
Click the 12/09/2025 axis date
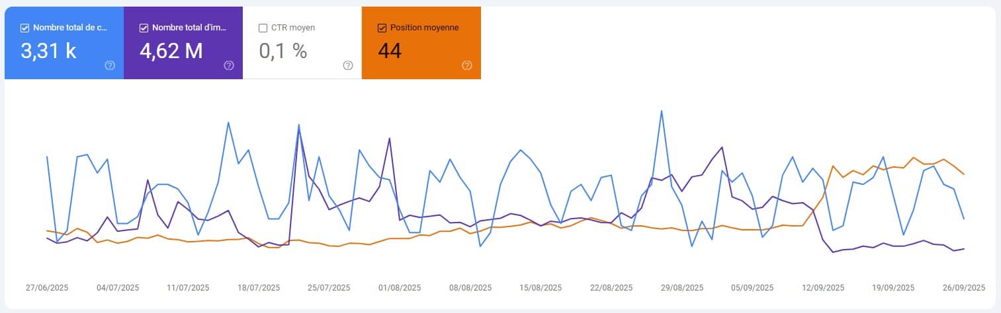pyautogui.click(x=822, y=288)
